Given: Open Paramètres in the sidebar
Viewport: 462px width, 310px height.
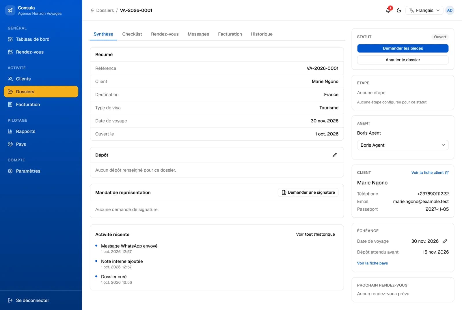Looking at the screenshot, I should [41, 171].
